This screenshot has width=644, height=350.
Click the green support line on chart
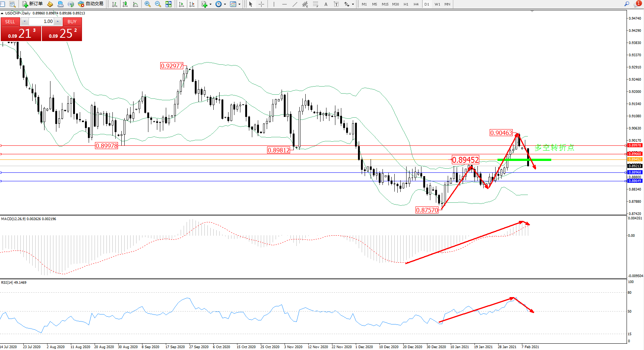click(x=524, y=160)
